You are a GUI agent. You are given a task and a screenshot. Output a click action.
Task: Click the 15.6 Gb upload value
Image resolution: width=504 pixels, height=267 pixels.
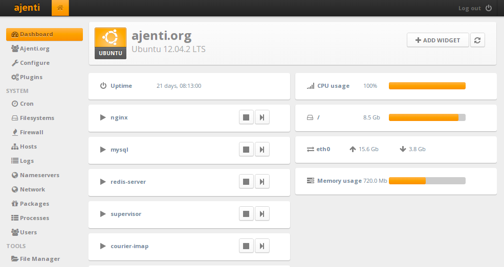(x=368, y=149)
